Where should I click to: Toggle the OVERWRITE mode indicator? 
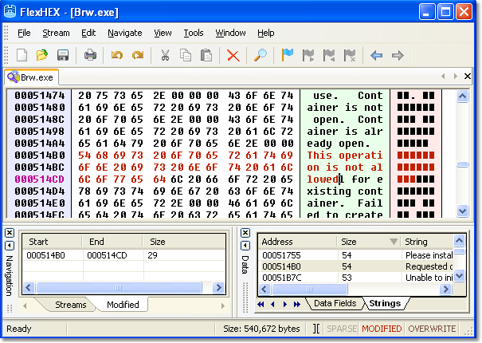[x=432, y=329]
